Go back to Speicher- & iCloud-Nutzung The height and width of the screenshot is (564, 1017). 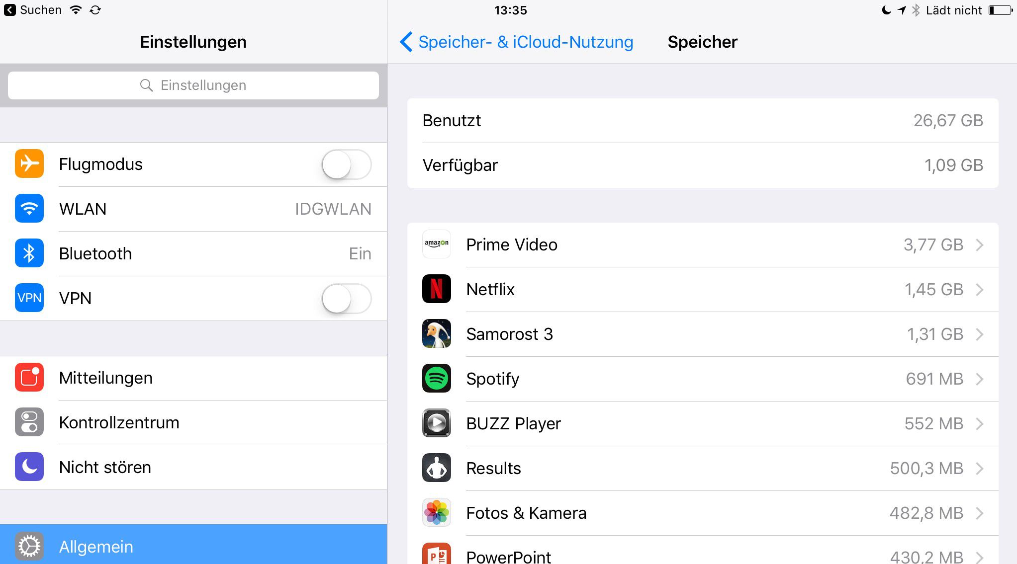[x=516, y=42]
